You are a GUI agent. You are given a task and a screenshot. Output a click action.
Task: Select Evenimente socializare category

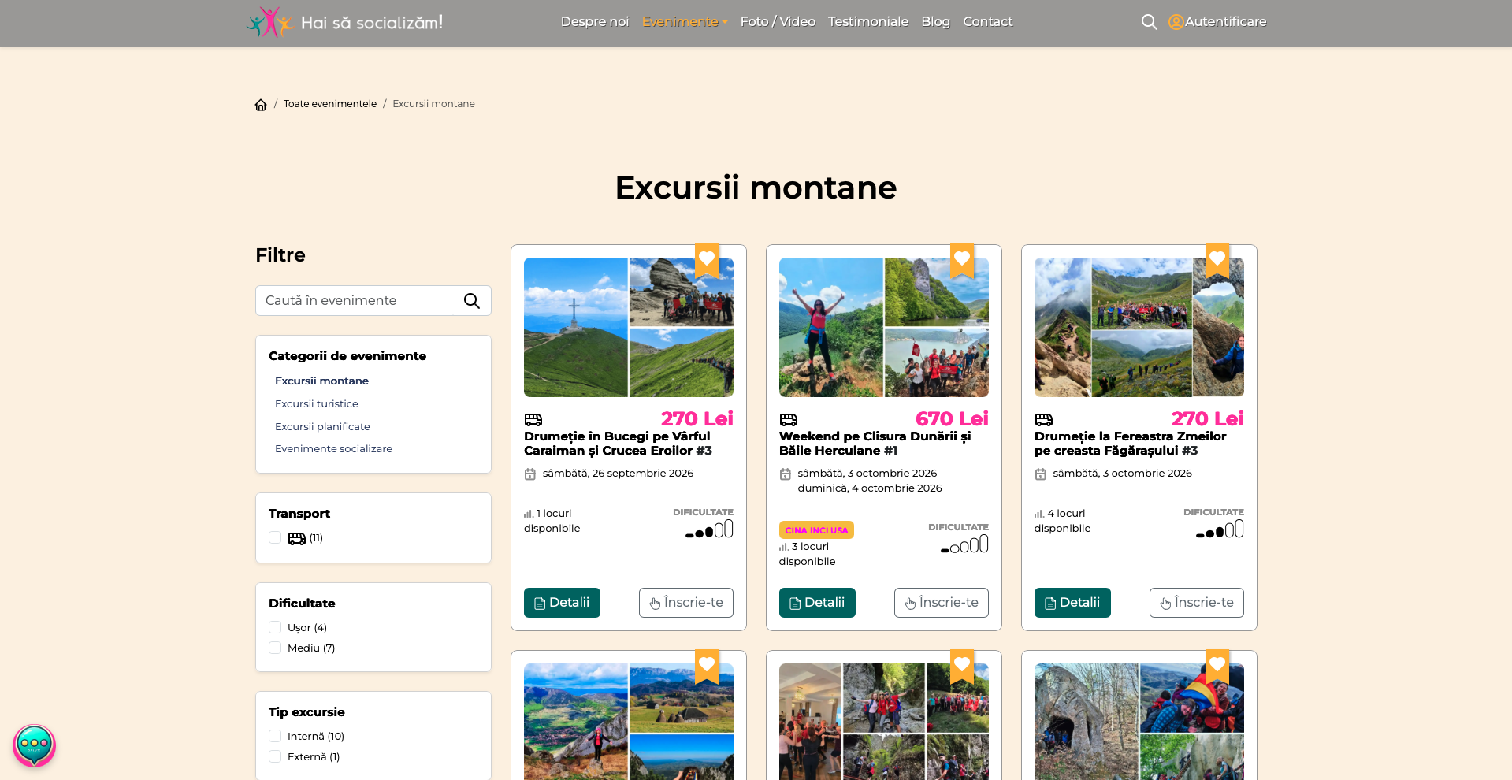[x=333, y=448]
